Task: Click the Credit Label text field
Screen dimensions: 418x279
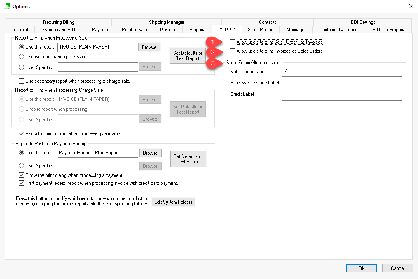Action: coord(341,95)
